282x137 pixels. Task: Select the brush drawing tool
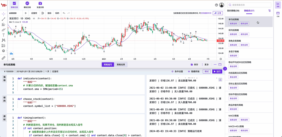pos(3,30)
